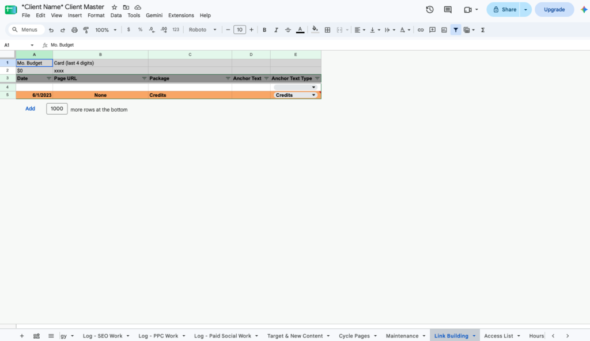Open the Package column filter
The height and width of the screenshot is (341, 590).
point(228,78)
